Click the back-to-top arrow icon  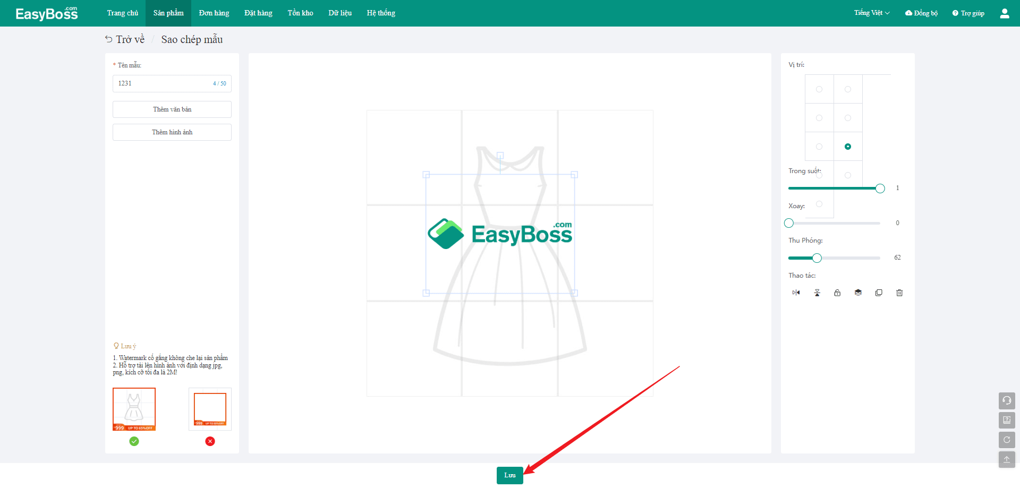[x=1007, y=459]
